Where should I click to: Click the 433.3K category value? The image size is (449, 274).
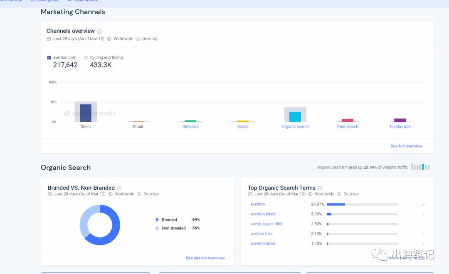(101, 65)
